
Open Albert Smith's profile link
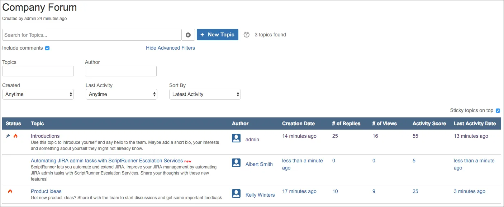[259, 164]
